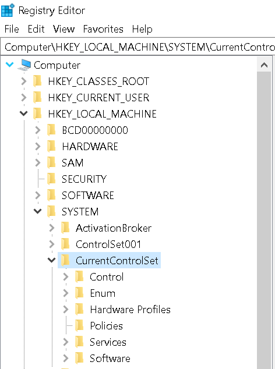Viewport: 275px width, 369px height.
Task: Expand the Services subkey
Action: [66, 342]
